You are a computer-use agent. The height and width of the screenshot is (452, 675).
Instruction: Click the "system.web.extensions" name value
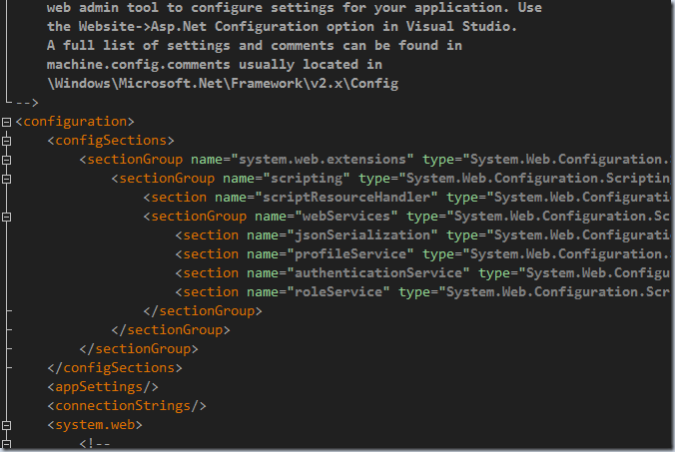322,160
